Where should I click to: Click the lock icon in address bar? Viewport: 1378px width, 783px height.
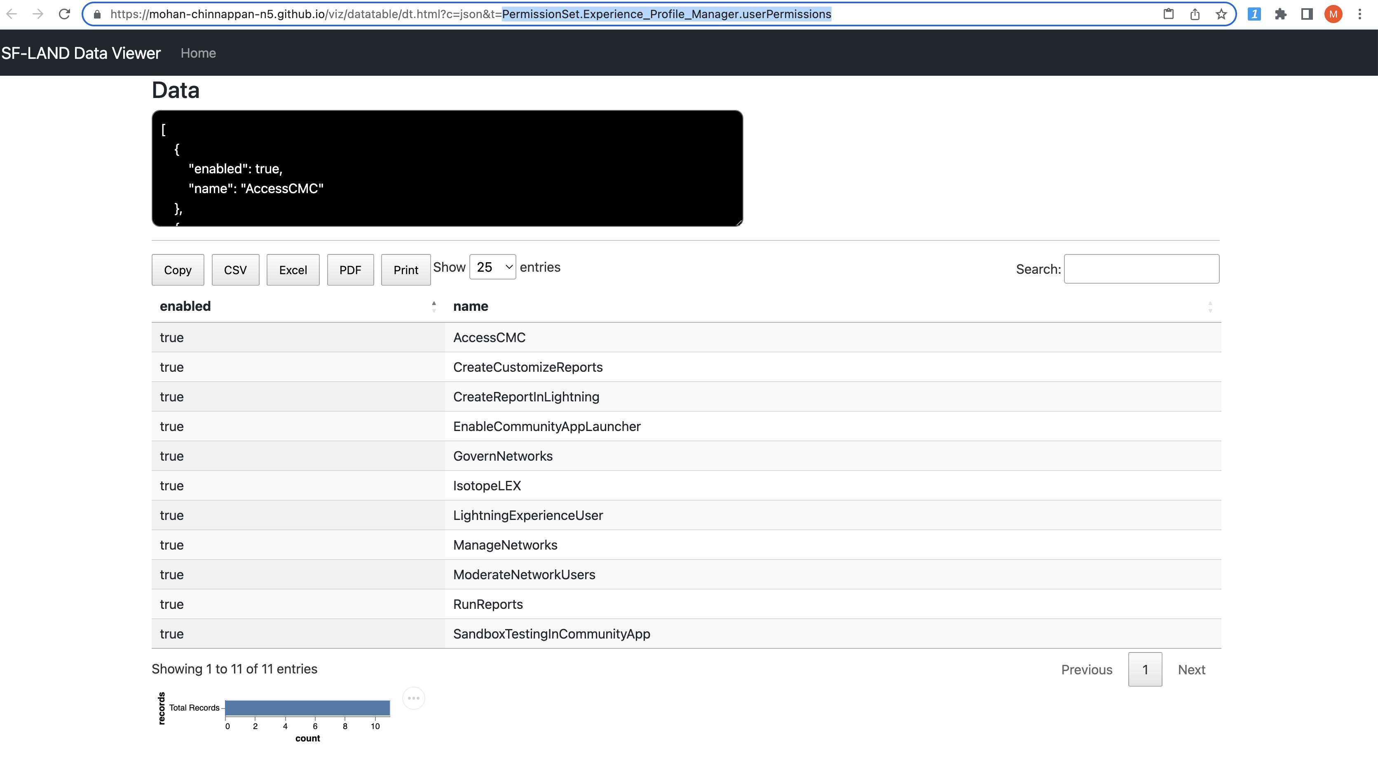97,14
